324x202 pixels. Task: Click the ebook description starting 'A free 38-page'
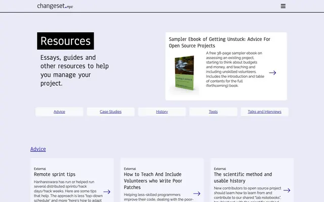point(235,69)
